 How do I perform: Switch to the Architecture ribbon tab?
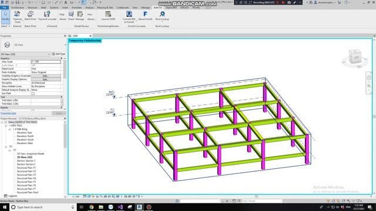coord(18,8)
